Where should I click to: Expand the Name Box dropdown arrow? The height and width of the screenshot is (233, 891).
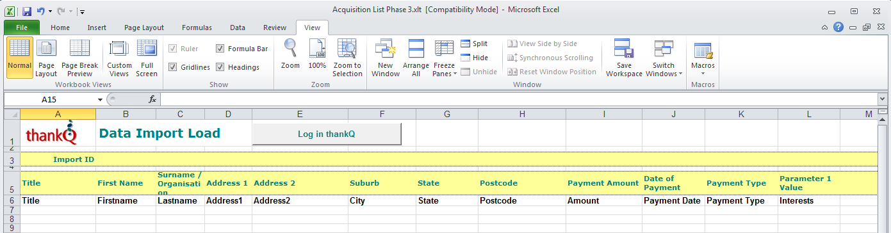pyautogui.click(x=100, y=100)
